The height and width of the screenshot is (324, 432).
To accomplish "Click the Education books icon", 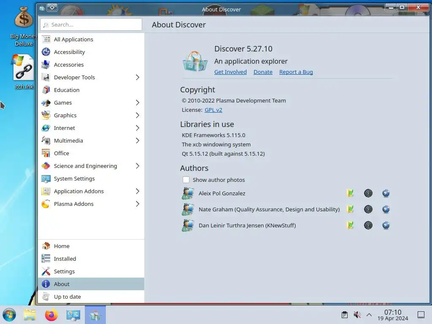I will pos(46,90).
